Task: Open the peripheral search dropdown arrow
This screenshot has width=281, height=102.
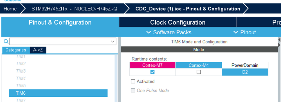Action: coord(113,41)
